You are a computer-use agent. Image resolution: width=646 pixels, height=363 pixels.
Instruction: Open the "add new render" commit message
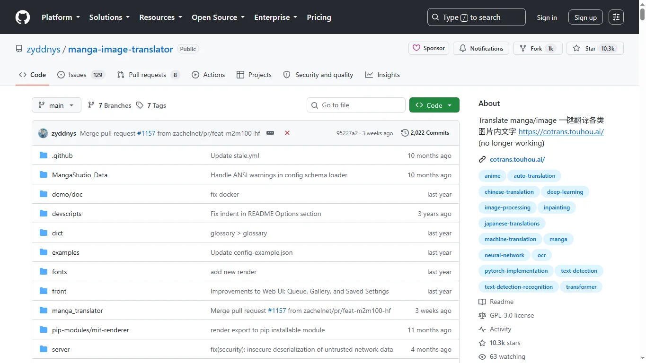point(233,272)
